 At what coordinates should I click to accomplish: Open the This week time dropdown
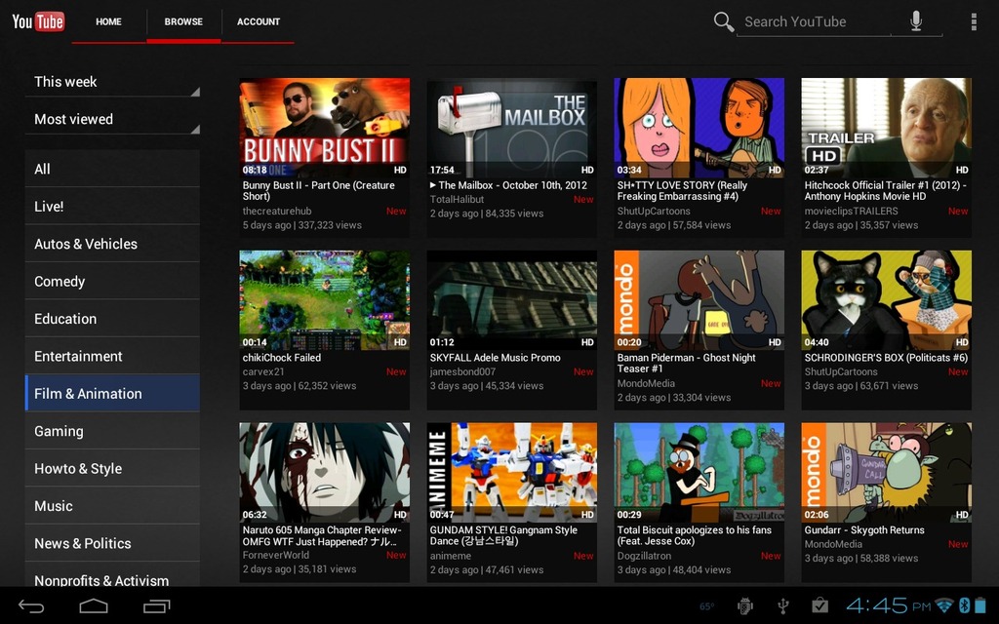click(x=113, y=82)
